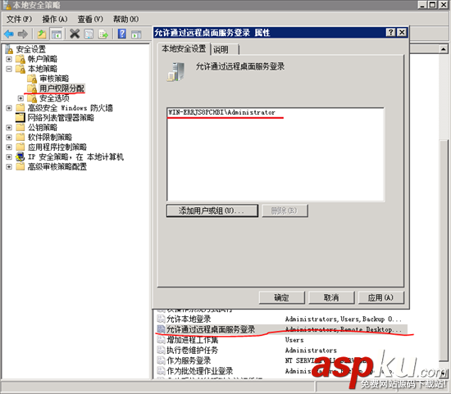
Task: Select 软件限制策略 in the tree
Action: point(50,138)
